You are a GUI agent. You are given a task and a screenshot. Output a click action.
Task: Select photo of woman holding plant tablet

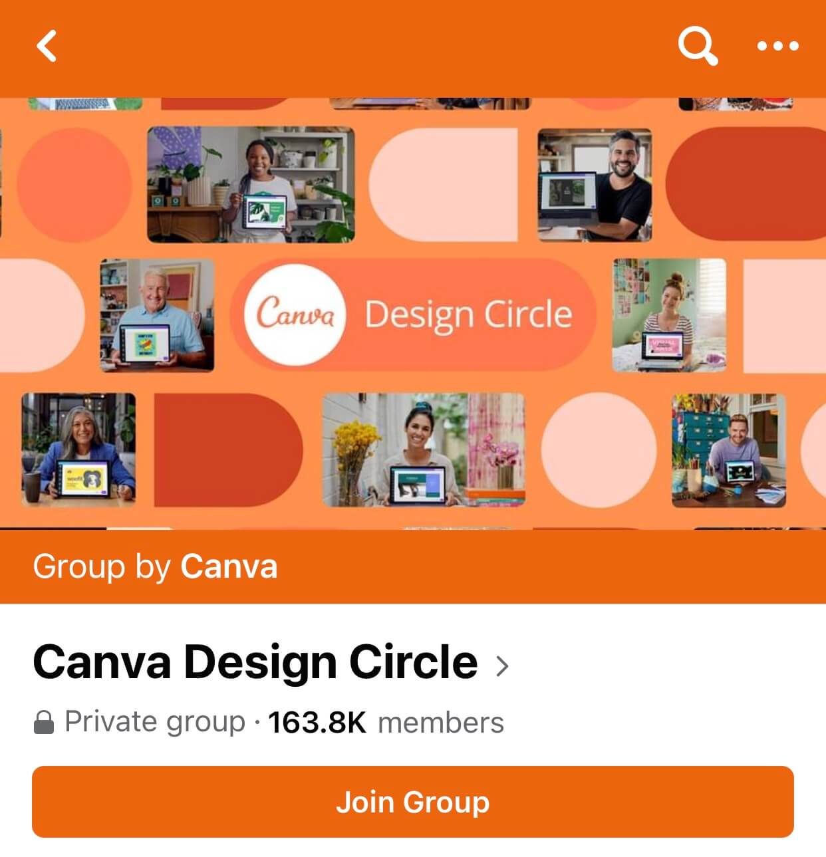[251, 185]
